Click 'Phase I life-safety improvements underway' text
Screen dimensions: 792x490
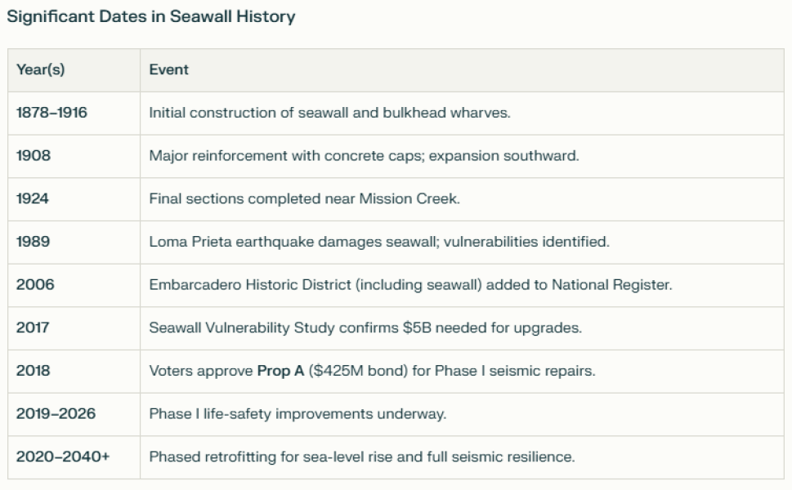(298, 414)
